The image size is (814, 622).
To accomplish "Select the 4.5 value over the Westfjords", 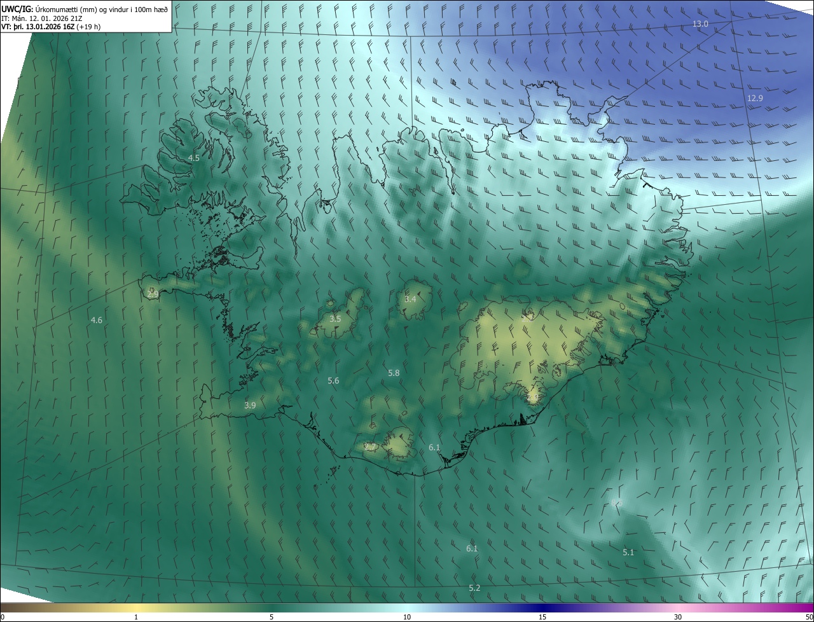I will coord(194,158).
